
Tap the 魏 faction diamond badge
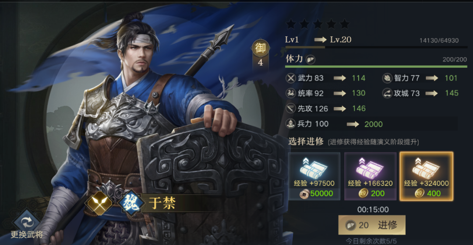(x=131, y=203)
